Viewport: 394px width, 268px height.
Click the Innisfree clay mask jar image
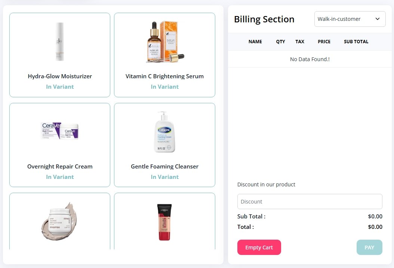click(60, 221)
